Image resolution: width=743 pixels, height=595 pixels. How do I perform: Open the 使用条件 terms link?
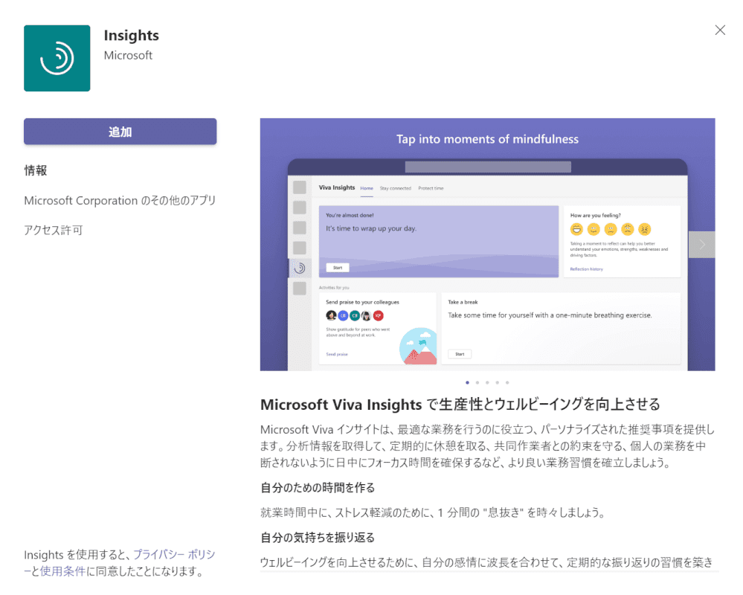[62, 571]
